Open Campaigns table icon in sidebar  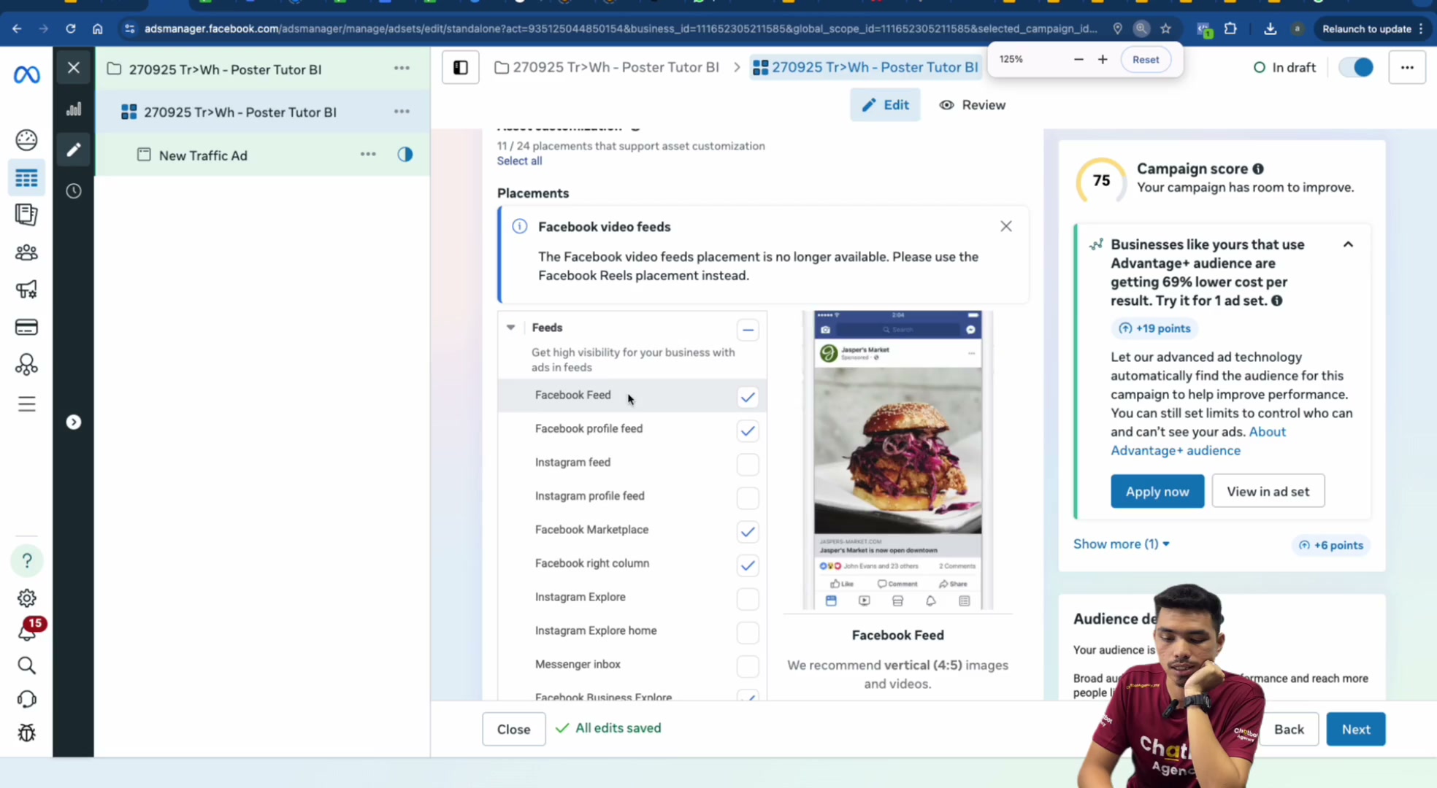tap(26, 178)
